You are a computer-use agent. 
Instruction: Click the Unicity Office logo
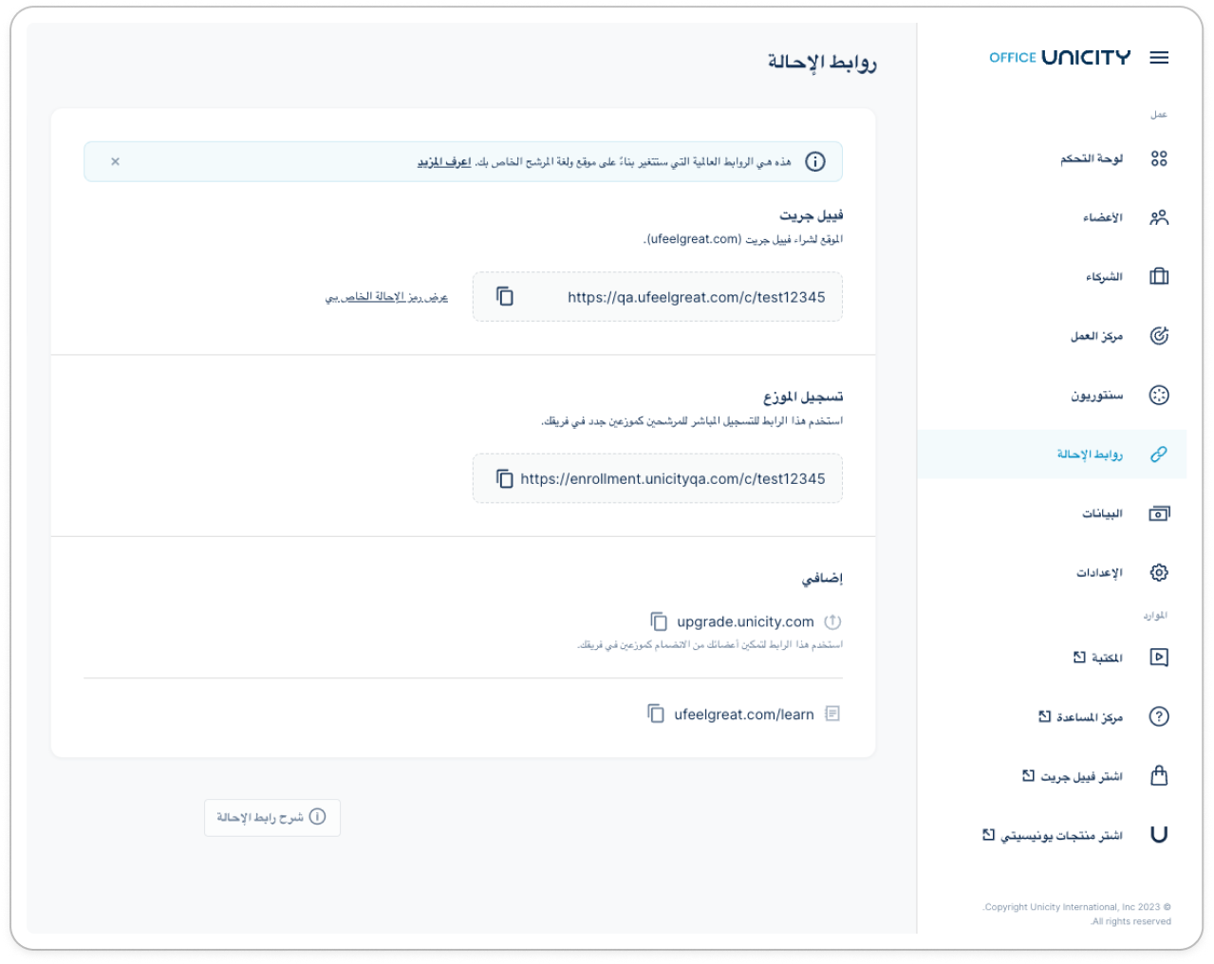coord(1060,58)
